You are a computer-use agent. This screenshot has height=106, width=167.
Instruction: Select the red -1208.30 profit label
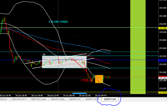click(87, 80)
